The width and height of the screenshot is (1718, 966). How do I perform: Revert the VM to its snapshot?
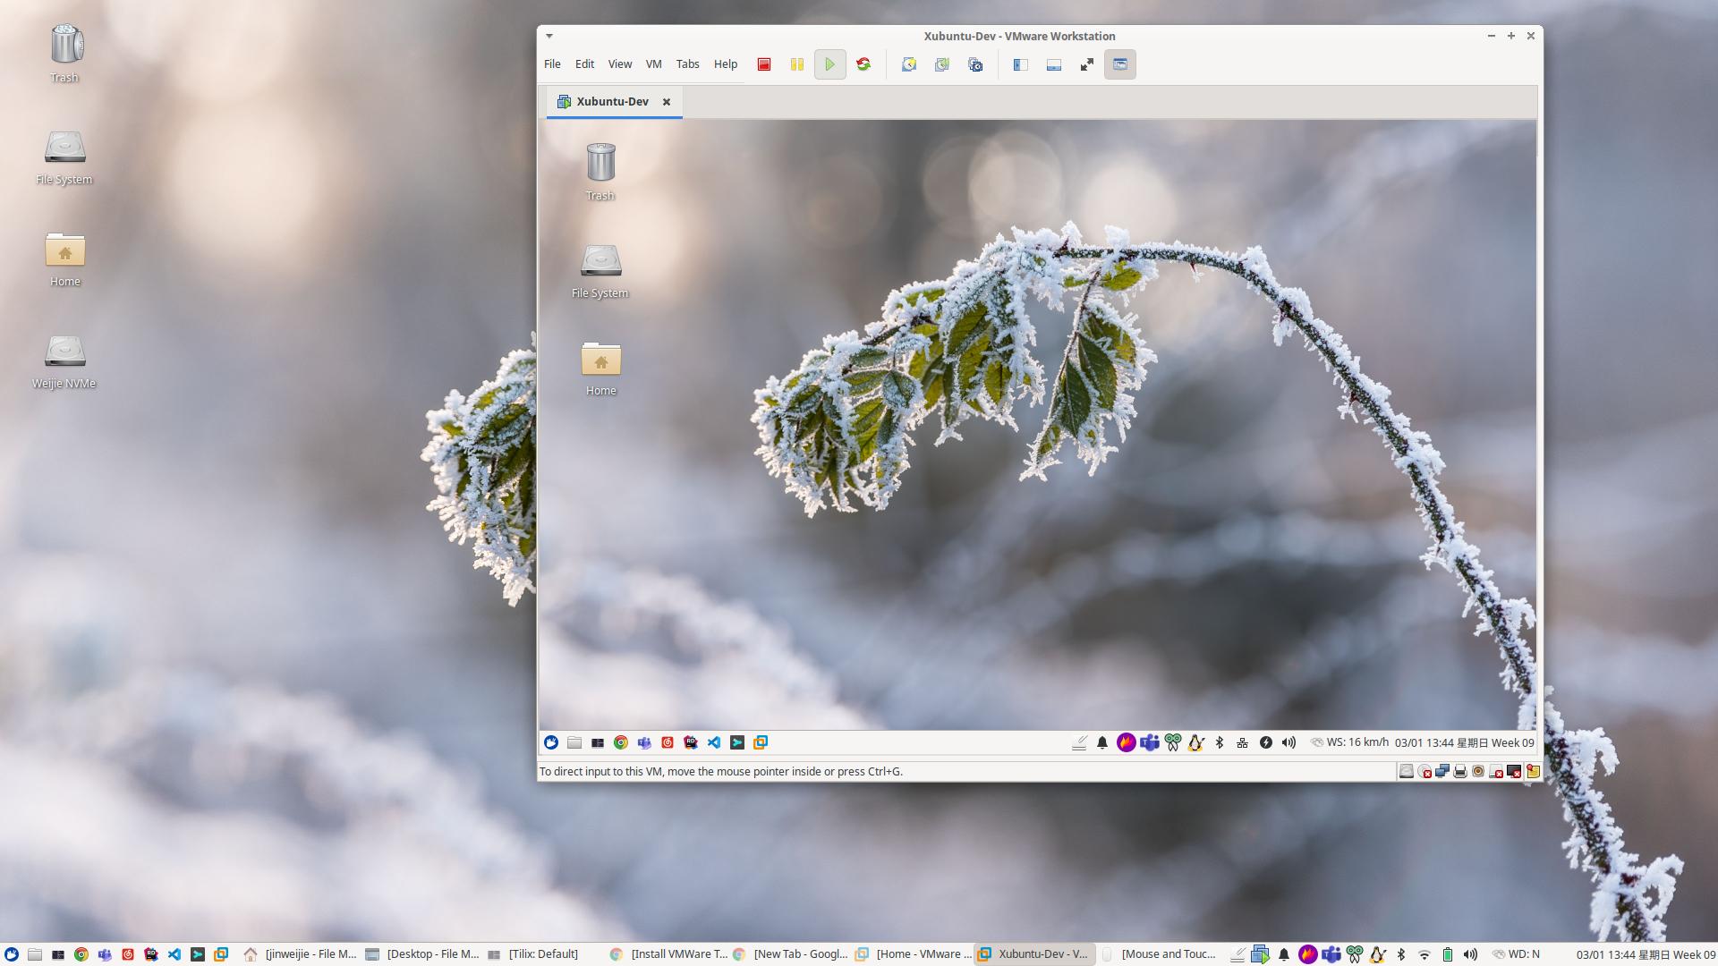(941, 64)
